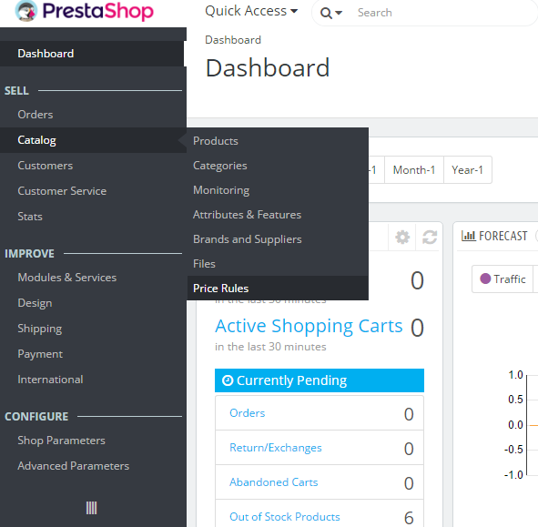The height and width of the screenshot is (527, 538).
Task: Open Dashboard in the sidebar
Action: click(x=92, y=54)
